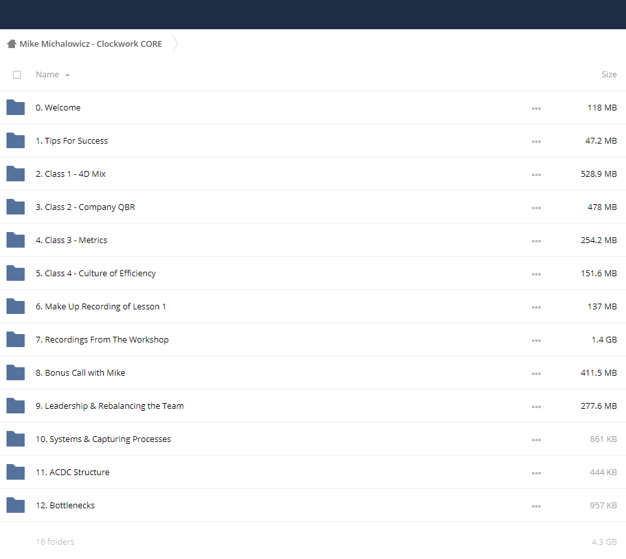This screenshot has width=626, height=559.
Task: Click the folder icon for 11. ACDC Structure
Action: pyautogui.click(x=16, y=472)
